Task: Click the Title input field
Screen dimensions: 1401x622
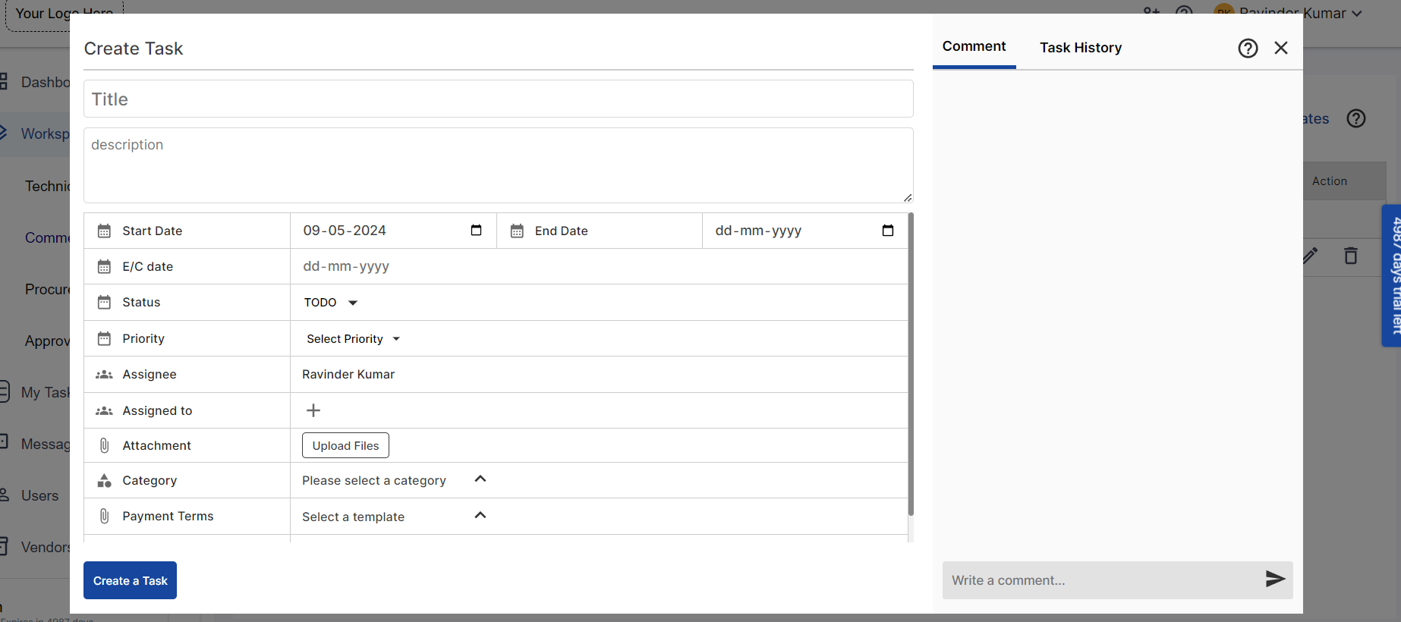Action: point(499,99)
